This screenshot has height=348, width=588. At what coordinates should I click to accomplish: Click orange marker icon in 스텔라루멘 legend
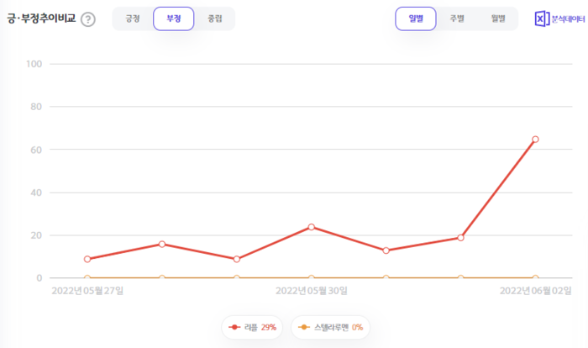pyautogui.click(x=302, y=327)
